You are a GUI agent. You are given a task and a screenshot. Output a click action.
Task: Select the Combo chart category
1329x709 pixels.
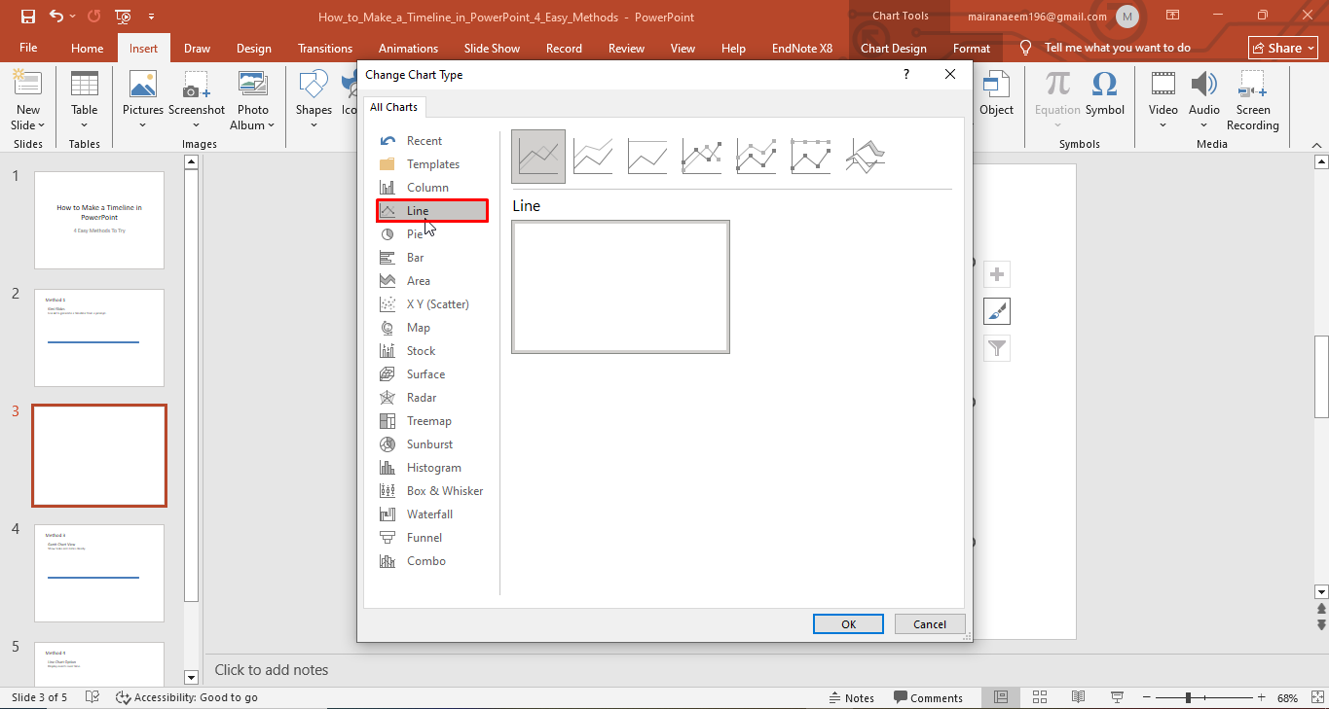(x=432, y=561)
